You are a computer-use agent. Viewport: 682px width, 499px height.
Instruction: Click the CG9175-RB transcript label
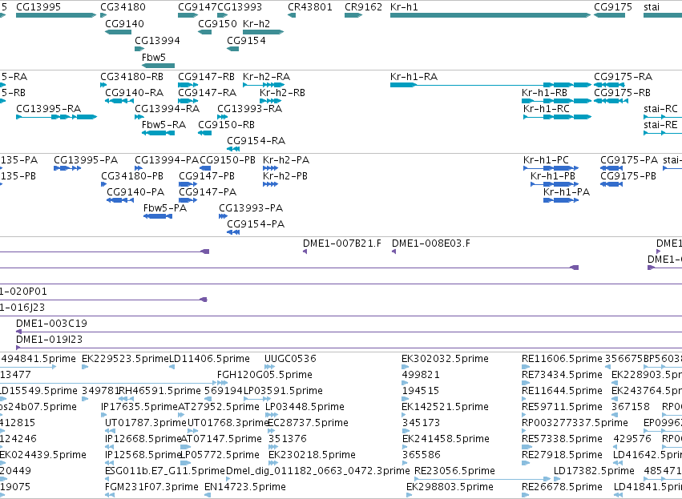coord(623,93)
